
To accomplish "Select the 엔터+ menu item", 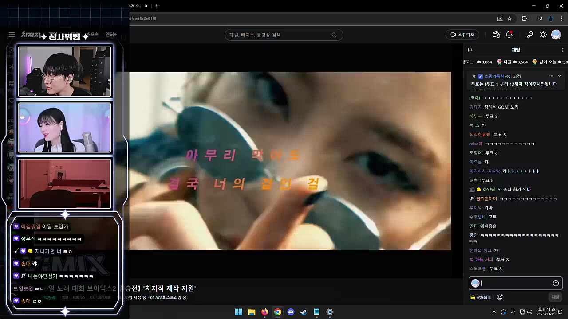I will 110,34.
